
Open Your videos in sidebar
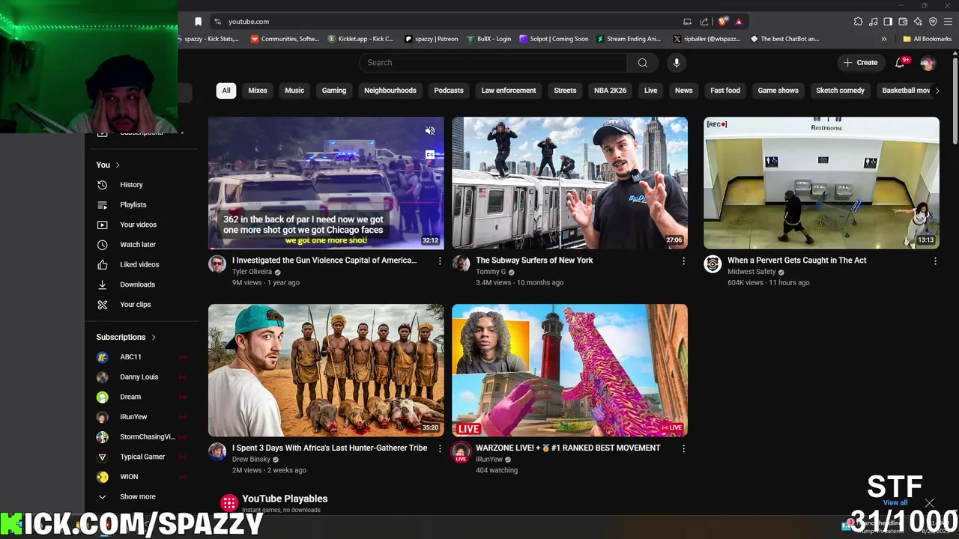[140, 225]
